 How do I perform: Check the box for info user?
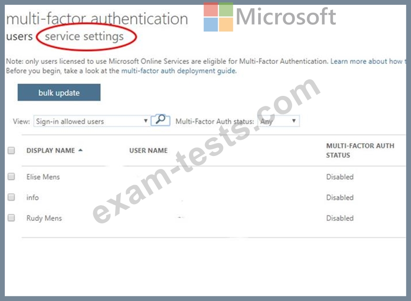(11, 197)
